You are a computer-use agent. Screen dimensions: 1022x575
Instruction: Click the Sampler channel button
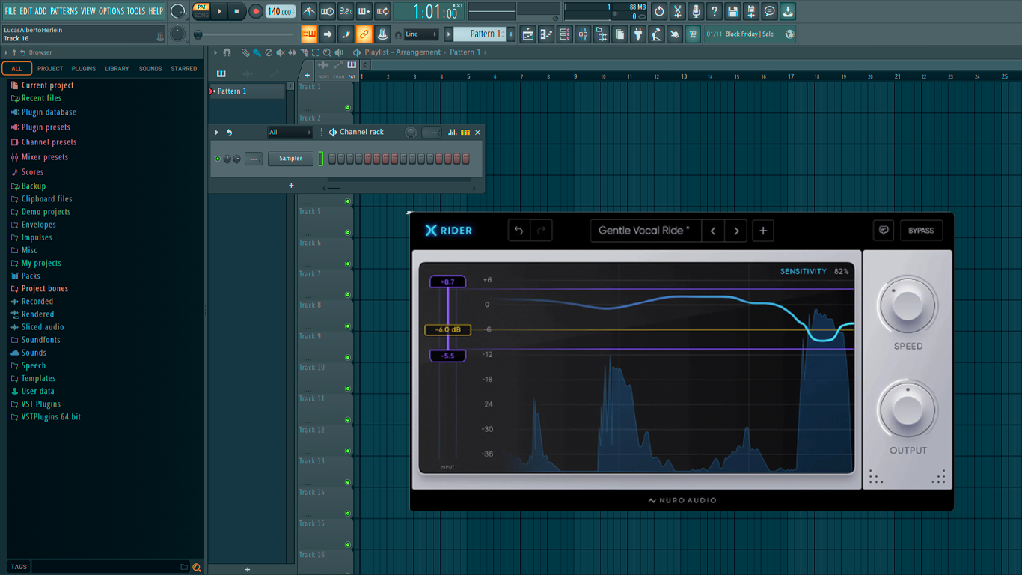pos(291,159)
